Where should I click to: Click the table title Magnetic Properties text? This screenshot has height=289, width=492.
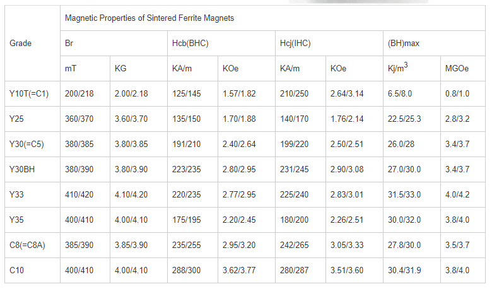[x=149, y=18]
